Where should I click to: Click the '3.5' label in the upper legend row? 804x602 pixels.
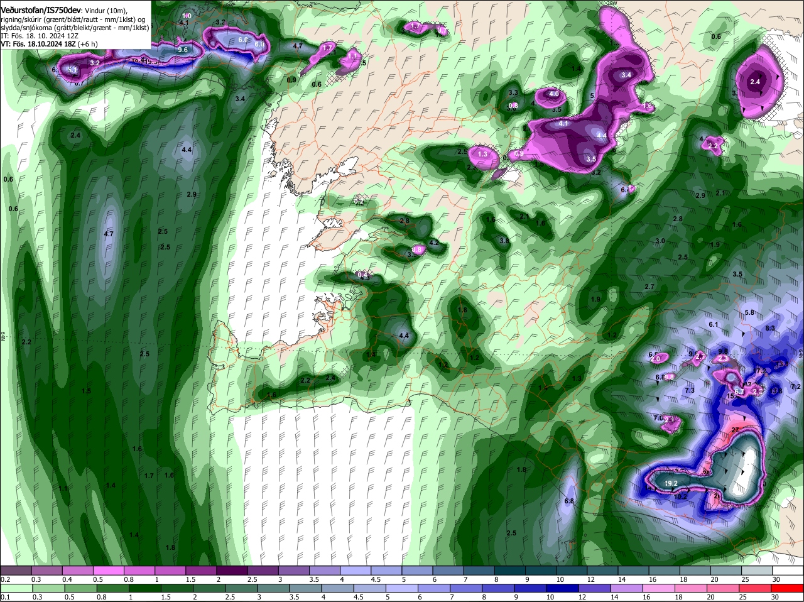coord(314,579)
